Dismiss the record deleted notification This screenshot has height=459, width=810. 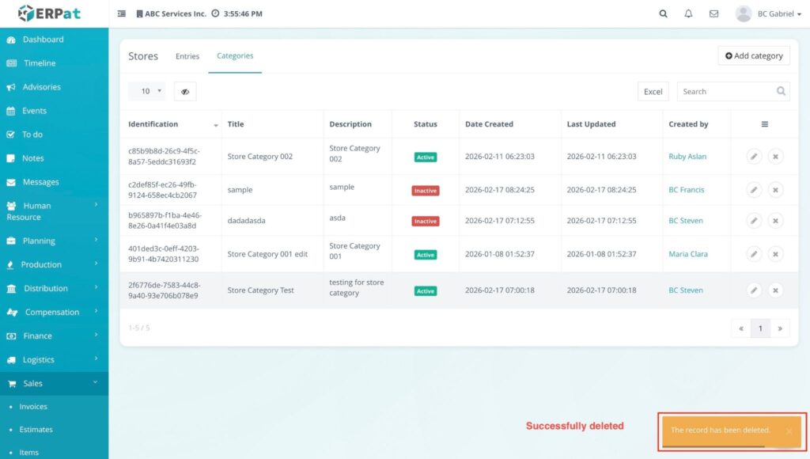[x=789, y=431]
